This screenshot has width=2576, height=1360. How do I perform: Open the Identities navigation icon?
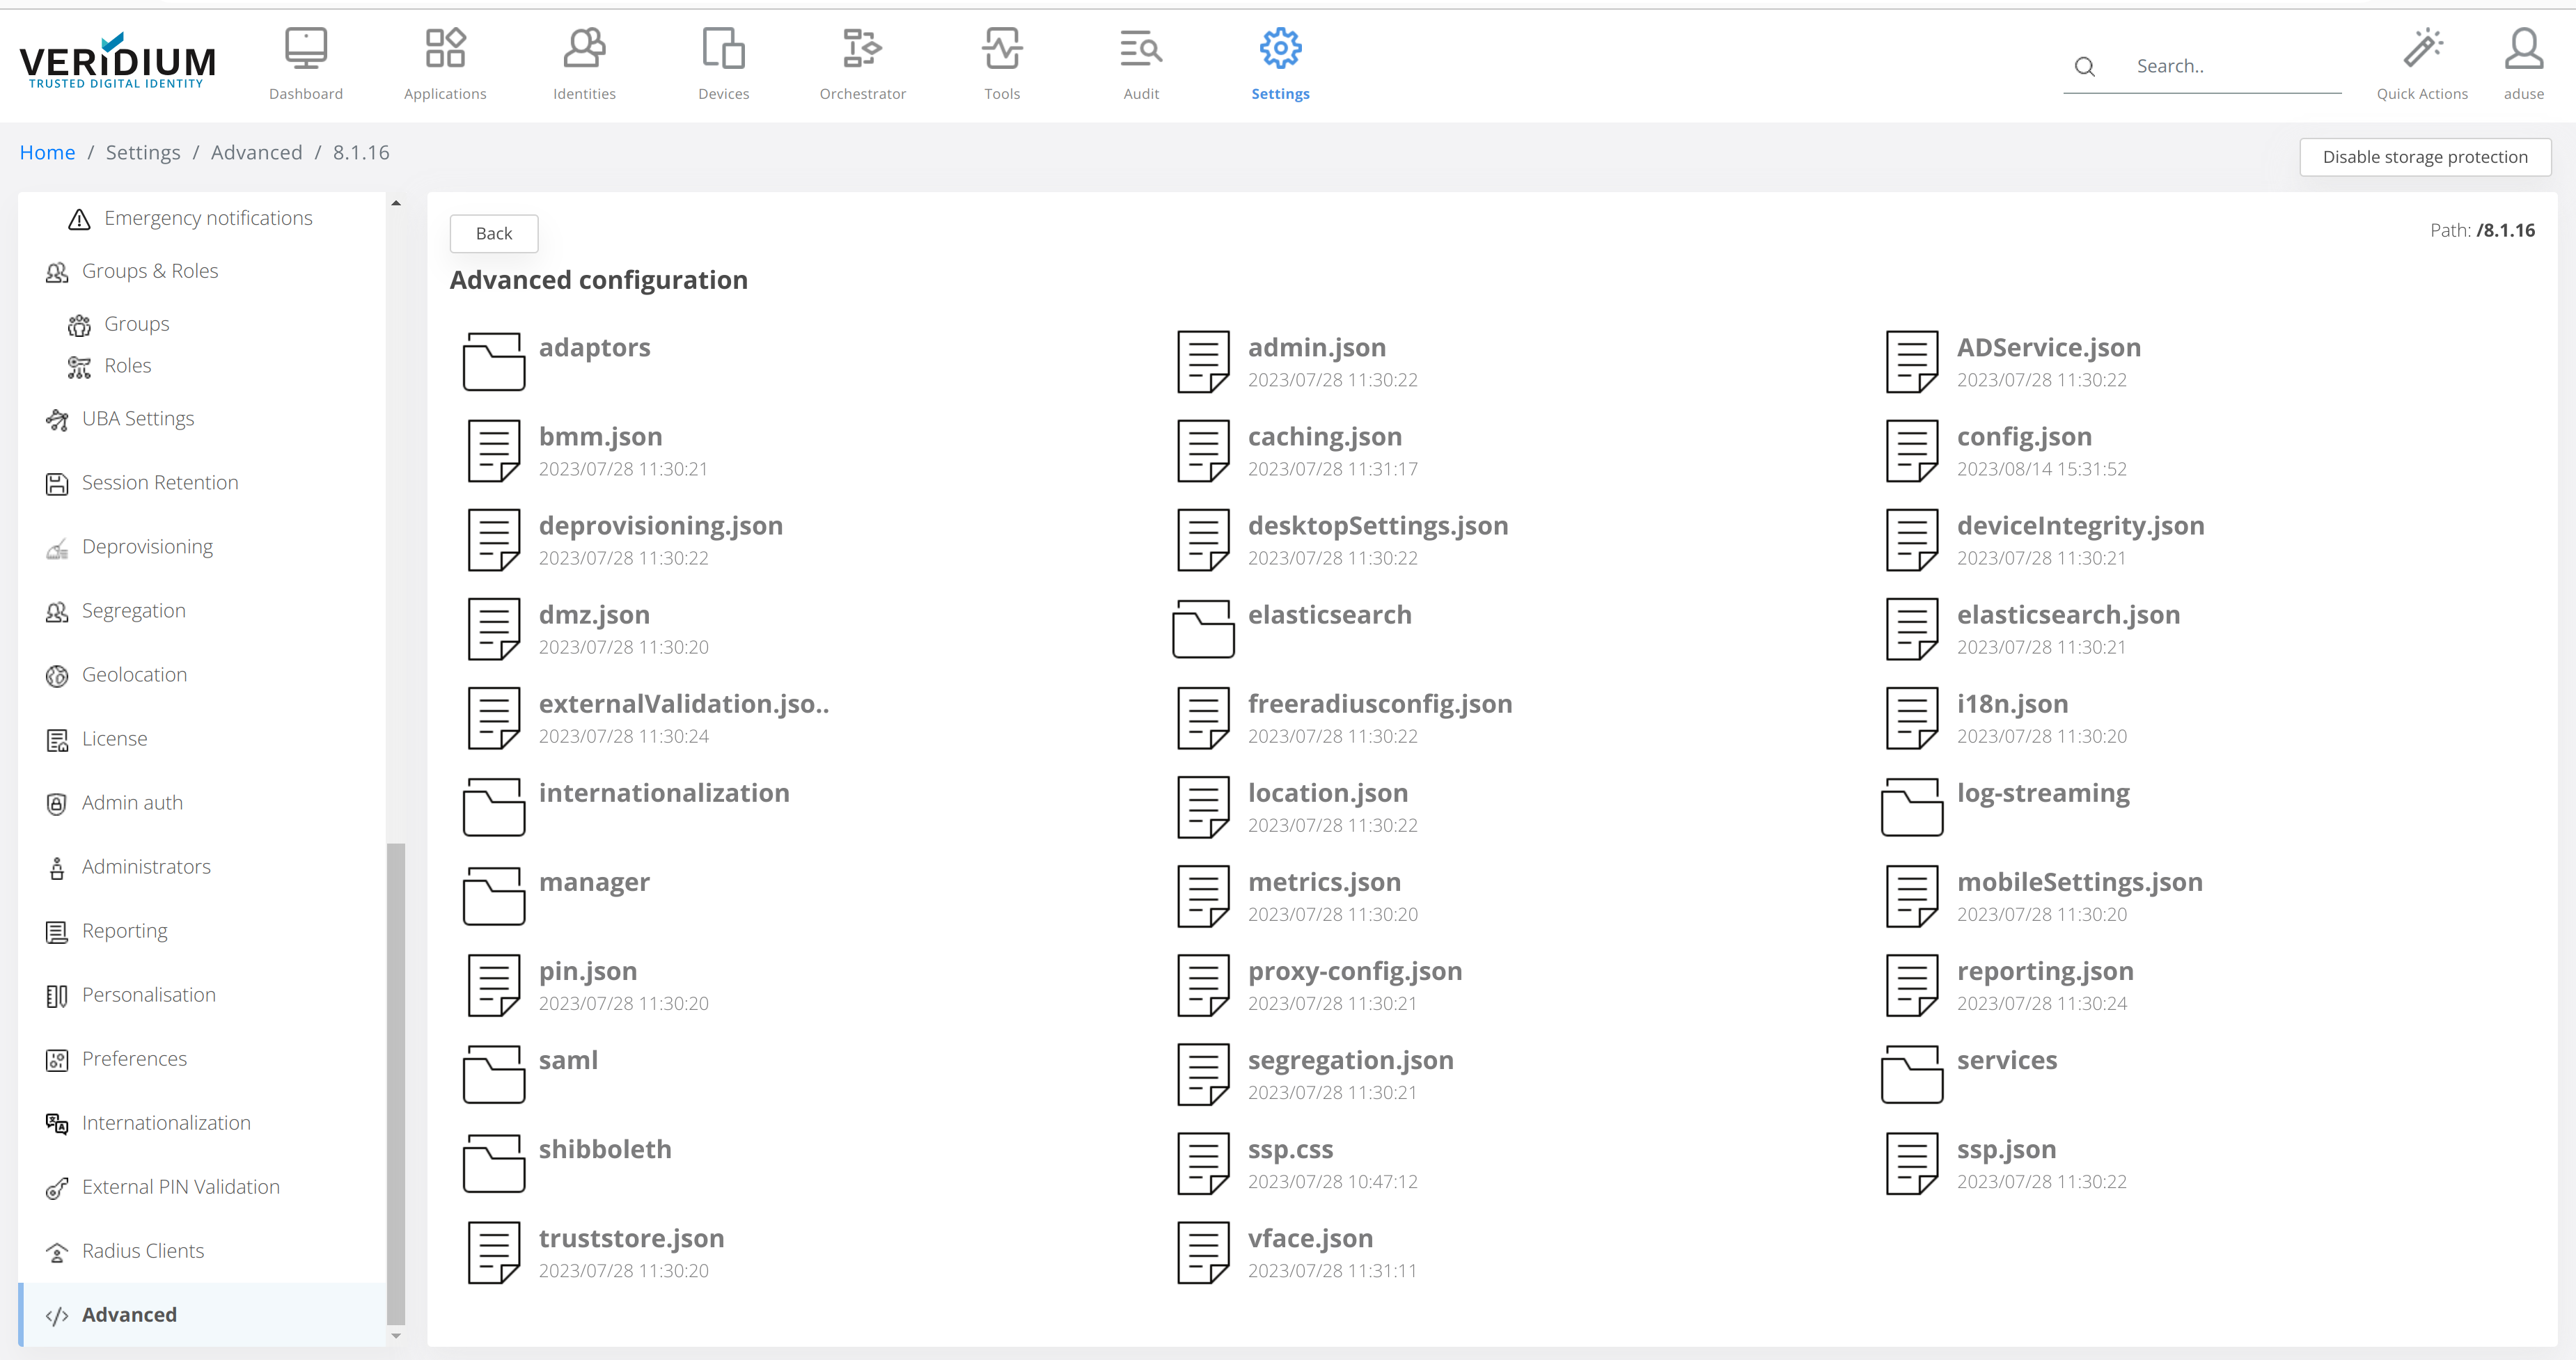[584, 49]
